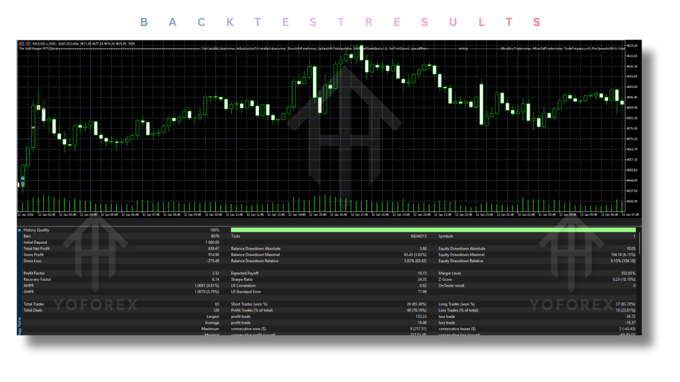Select Long Trades (won %) value 37 (83.78%)
The width and height of the screenshot is (680, 382).
625,305
